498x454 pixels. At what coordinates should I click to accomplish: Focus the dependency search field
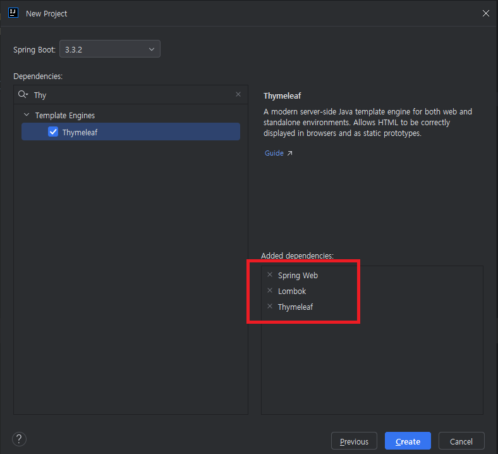(131, 95)
